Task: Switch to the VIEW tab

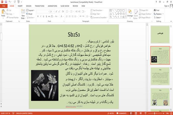Action: [83, 6]
